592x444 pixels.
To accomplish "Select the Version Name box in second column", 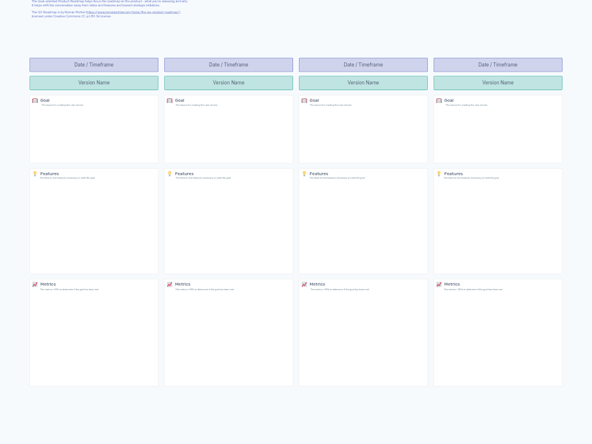I will pyautogui.click(x=228, y=83).
